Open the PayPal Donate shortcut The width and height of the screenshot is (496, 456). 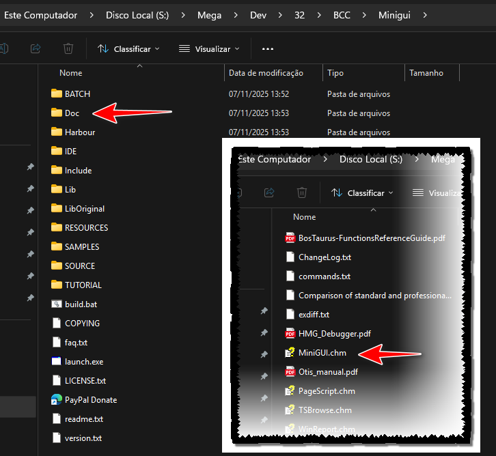(x=90, y=400)
